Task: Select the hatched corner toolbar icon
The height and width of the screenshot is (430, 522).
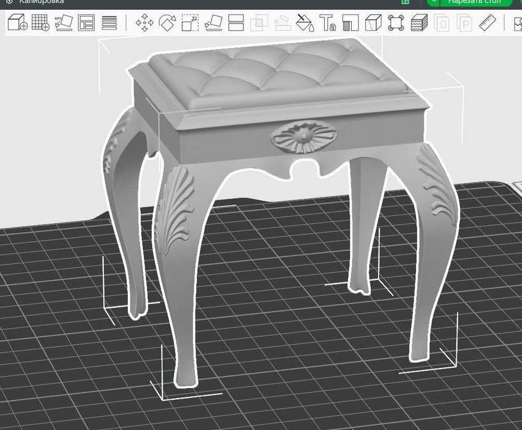Action: pyautogui.click(x=350, y=23)
